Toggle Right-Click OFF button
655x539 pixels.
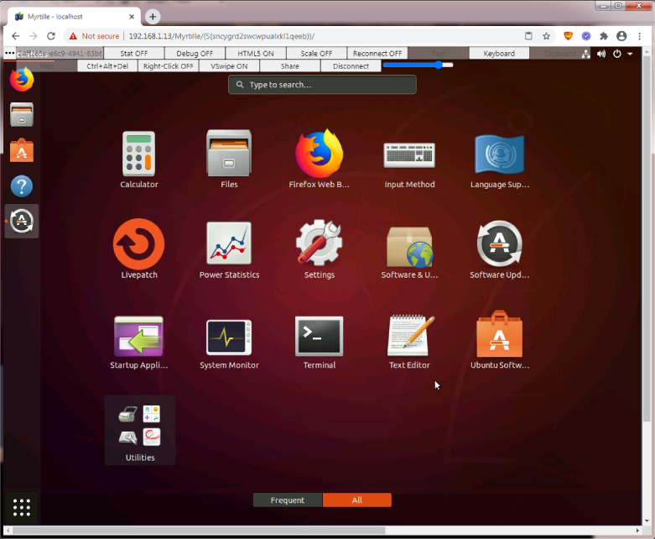click(169, 65)
